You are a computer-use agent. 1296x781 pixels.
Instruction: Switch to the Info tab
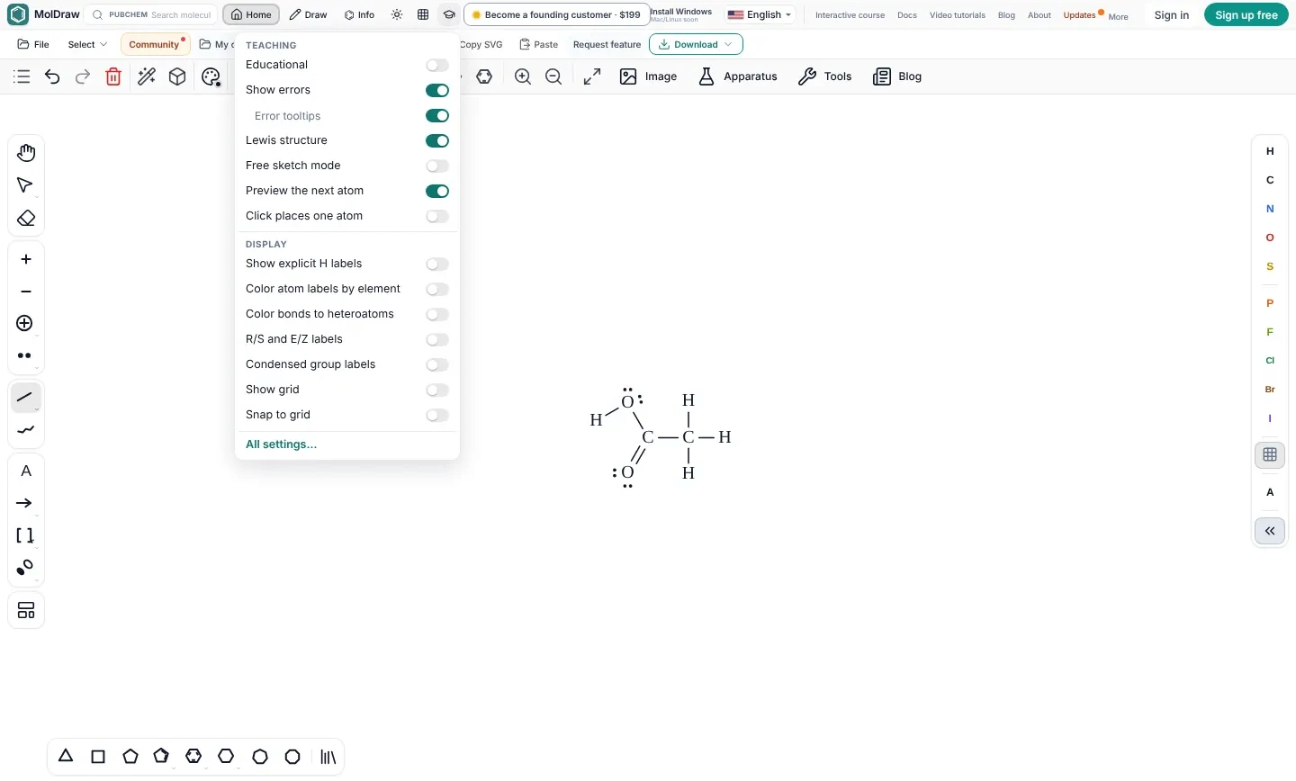pyautogui.click(x=359, y=14)
